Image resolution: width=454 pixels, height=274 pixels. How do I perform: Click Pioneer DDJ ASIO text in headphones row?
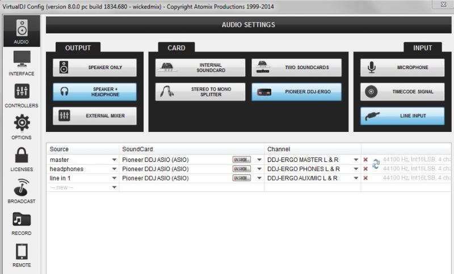155,169
